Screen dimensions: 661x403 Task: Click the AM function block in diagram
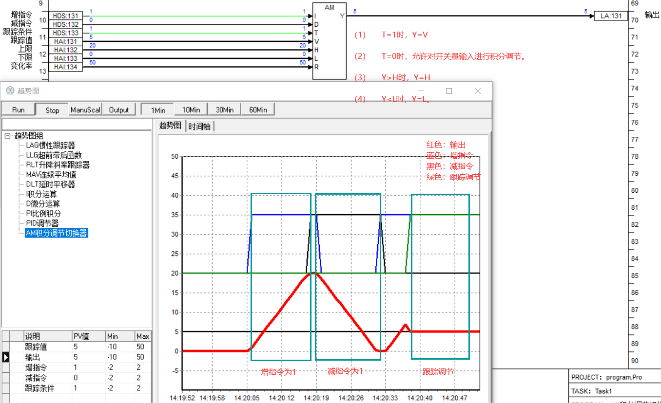[x=330, y=41]
